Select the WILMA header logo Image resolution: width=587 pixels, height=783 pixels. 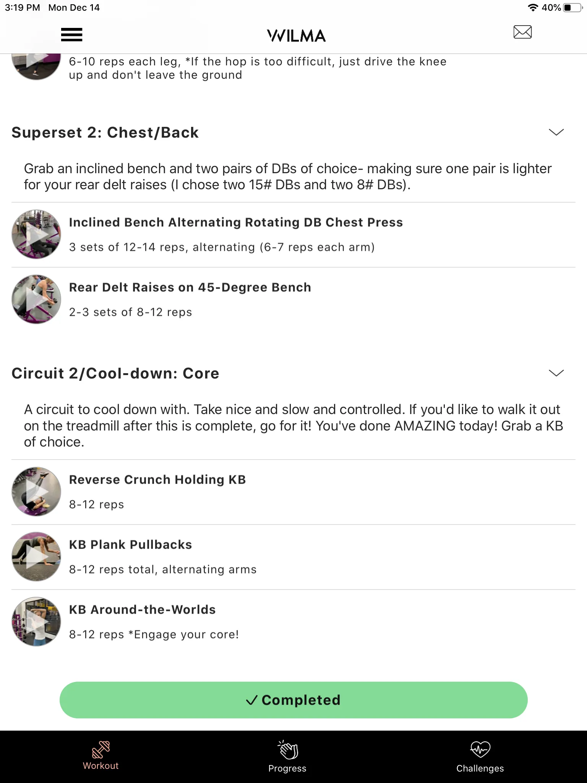tap(295, 35)
